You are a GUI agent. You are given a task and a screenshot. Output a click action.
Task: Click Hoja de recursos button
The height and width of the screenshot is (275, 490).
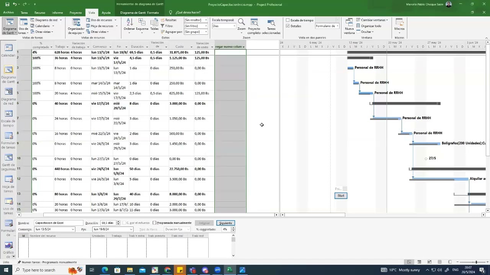pos(101,26)
